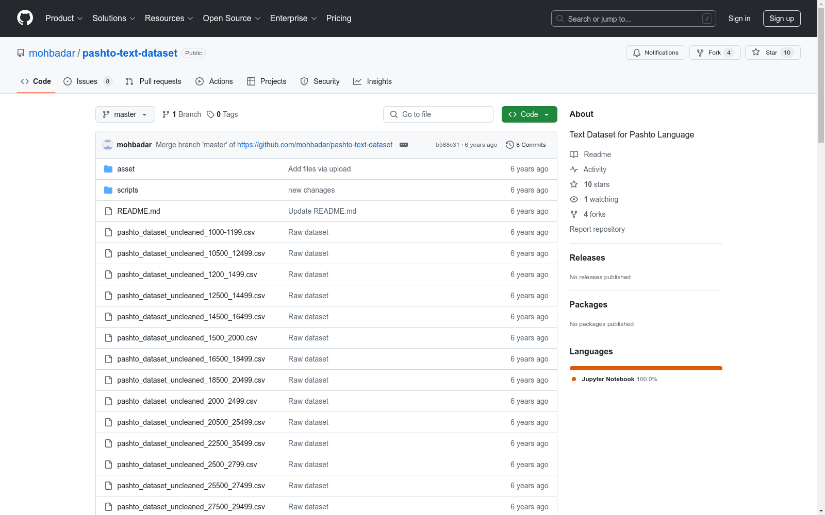Viewport: 825px width, 515px height.
Task: Click the file icon for pashto_dataset_uncleaned_1000-1199.csv
Action: (x=108, y=232)
